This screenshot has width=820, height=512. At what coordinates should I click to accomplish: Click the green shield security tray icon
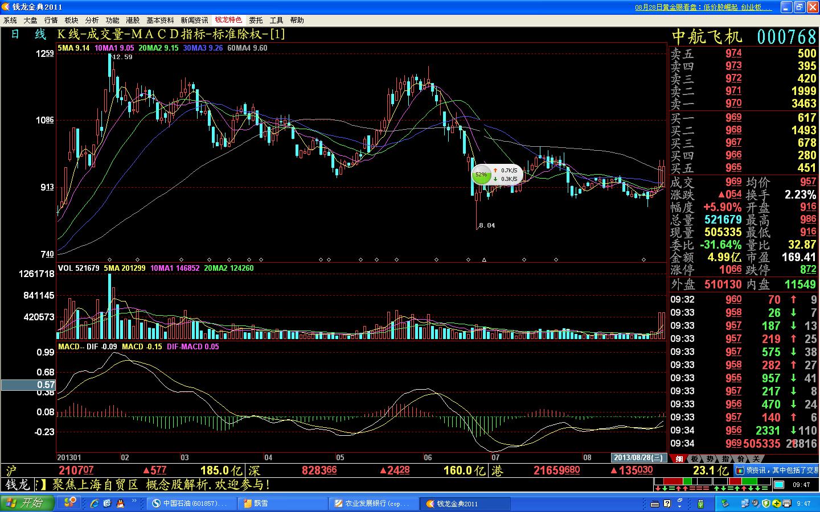pyautogui.click(x=766, y=503)
